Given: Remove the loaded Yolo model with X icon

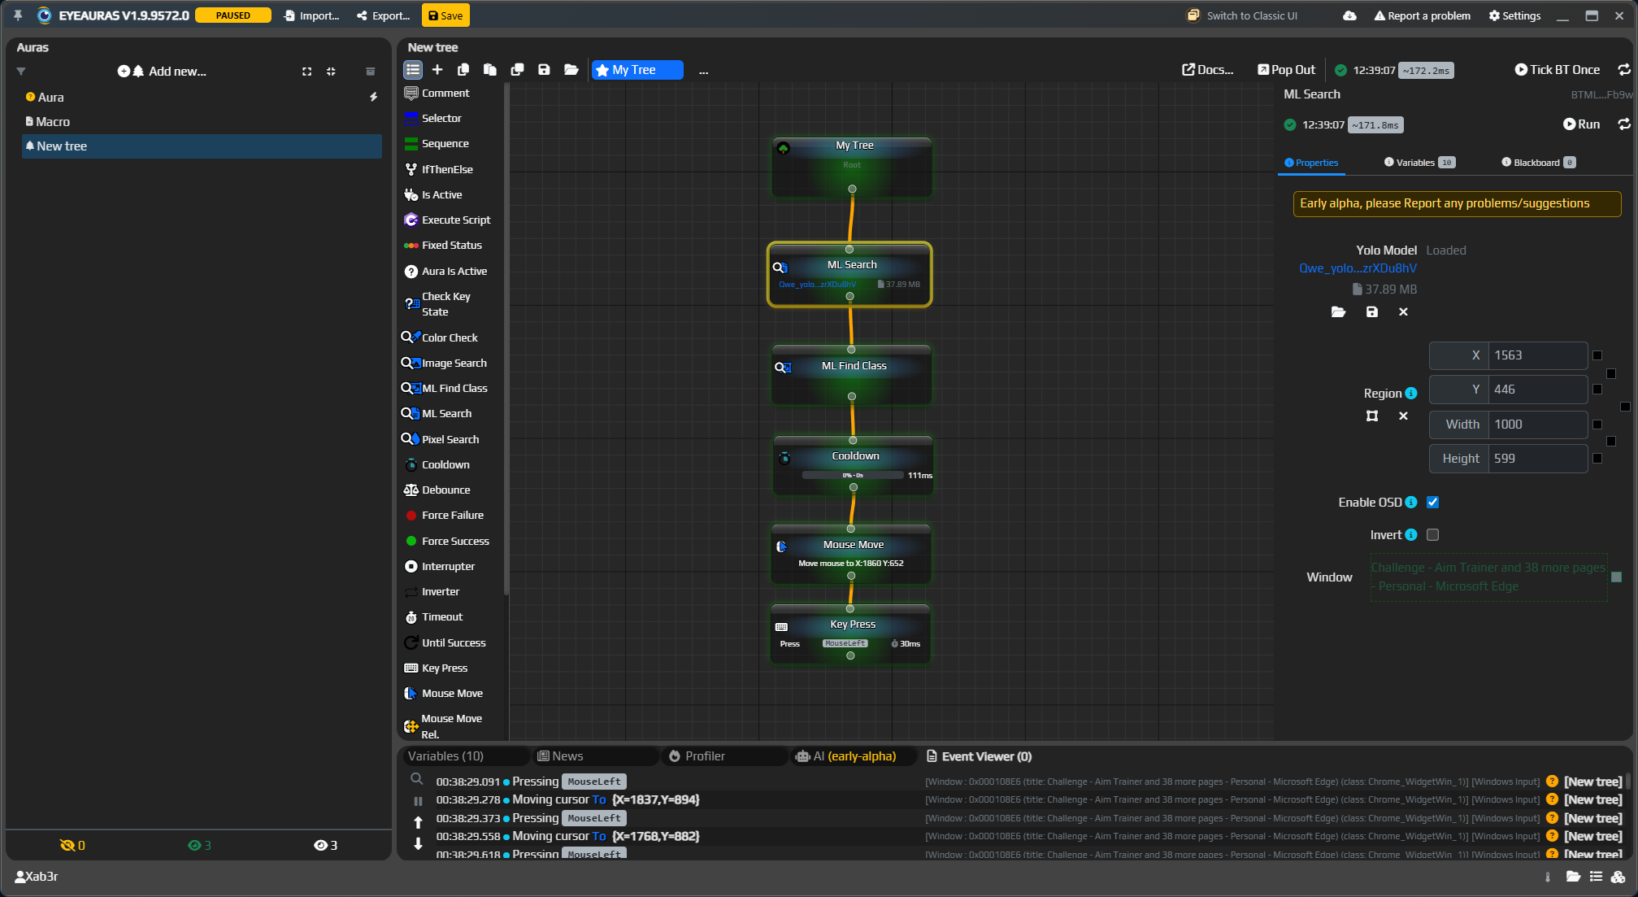Looking at the screenshot, I should (1403, 312).
